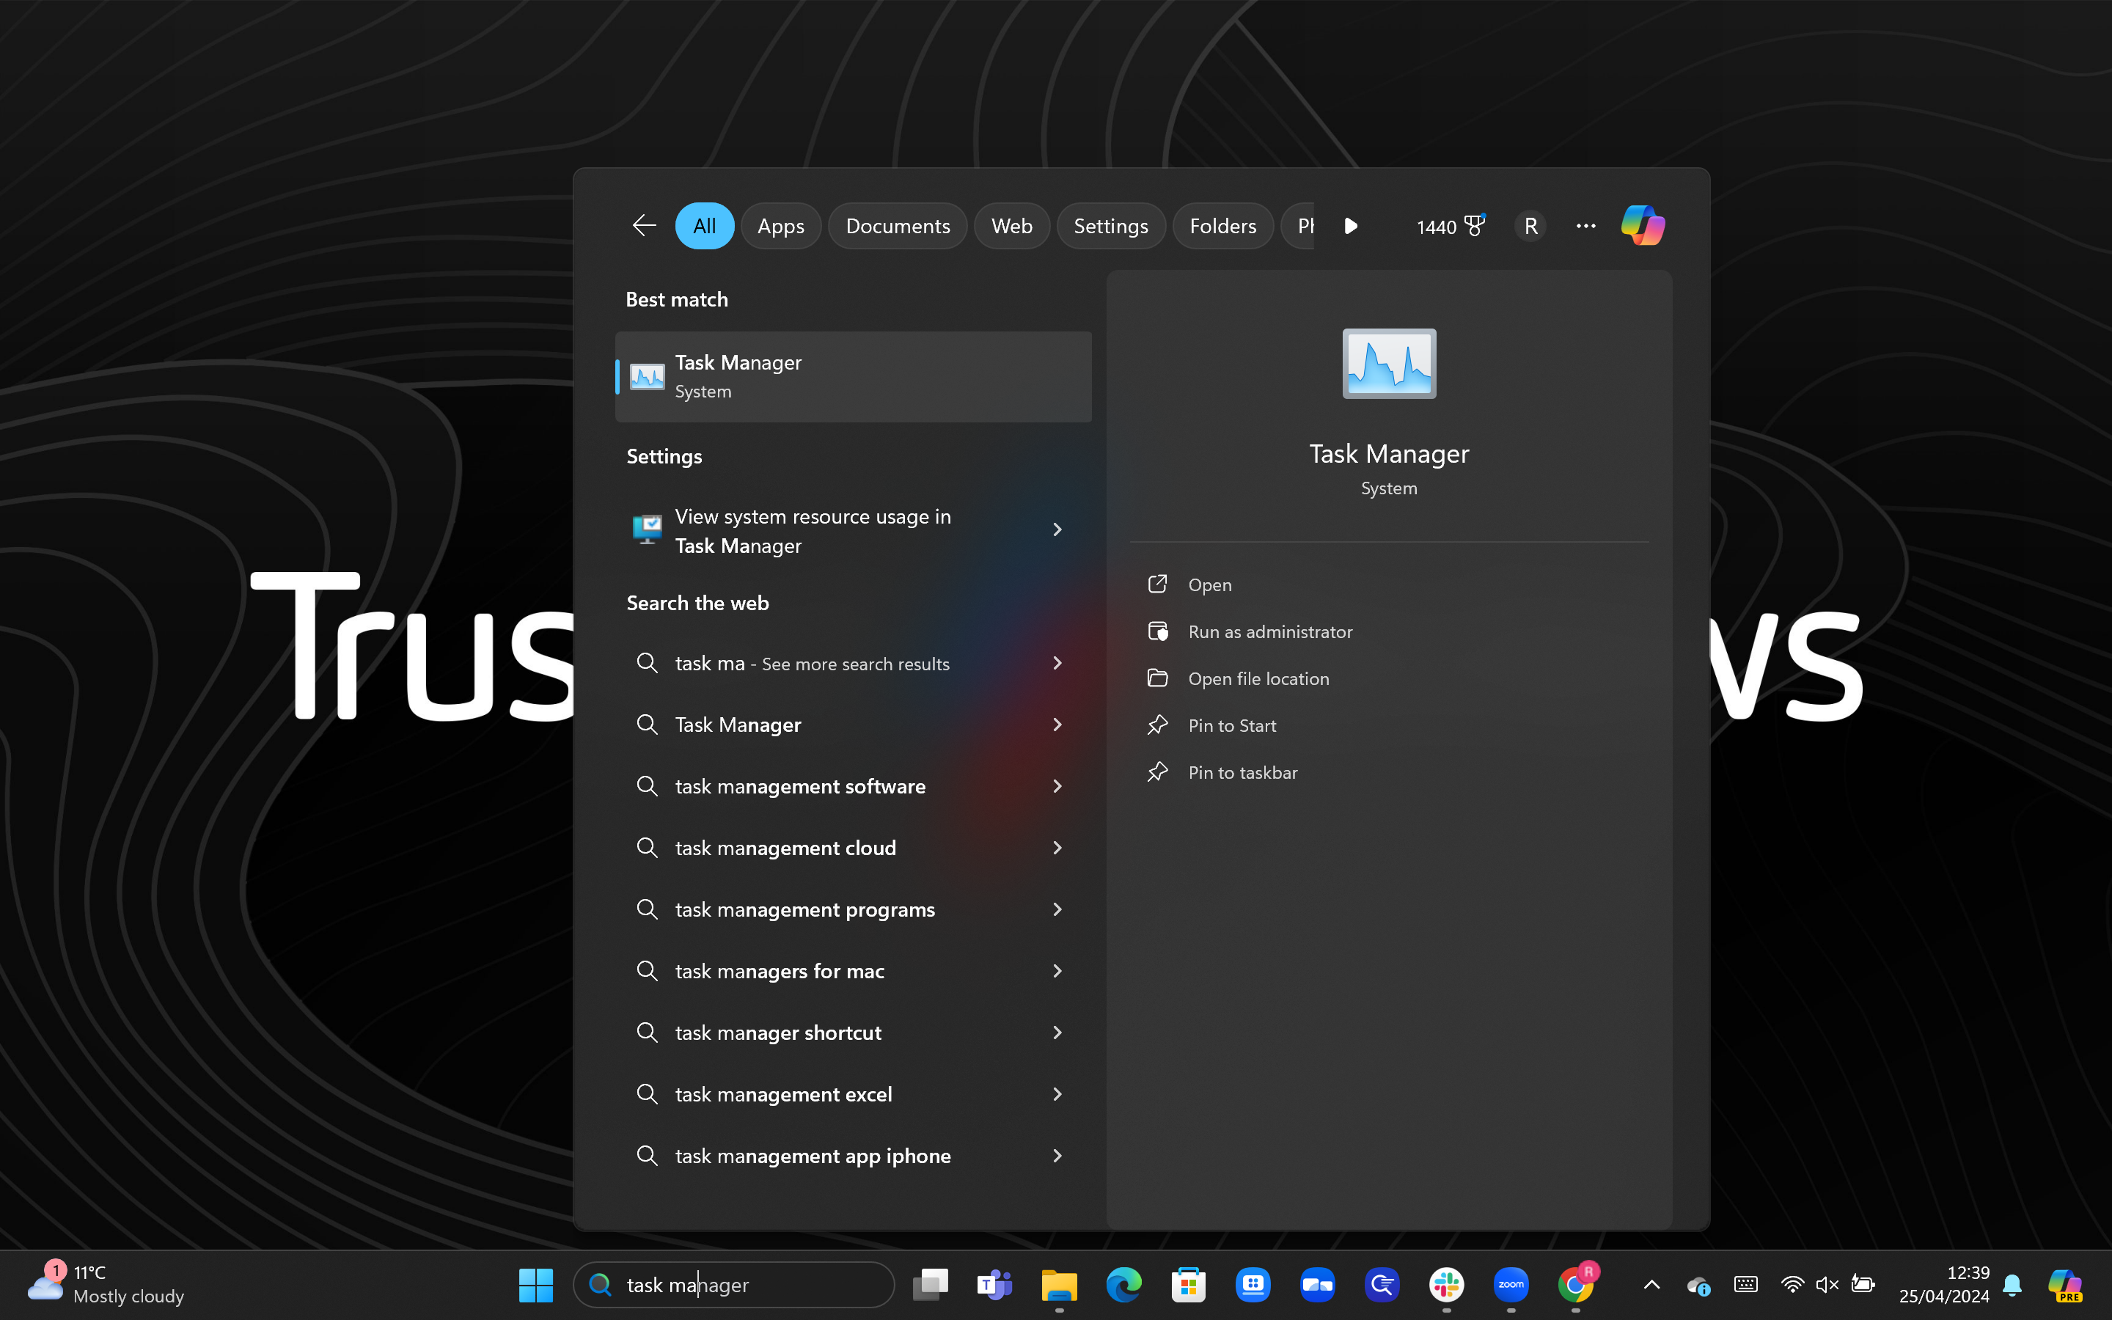Open Google Chrome from the taskbar
This screenshot has height=1320, width=2112.
1576,1284
